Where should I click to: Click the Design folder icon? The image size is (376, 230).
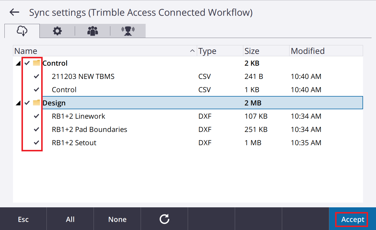coord(36,103)
